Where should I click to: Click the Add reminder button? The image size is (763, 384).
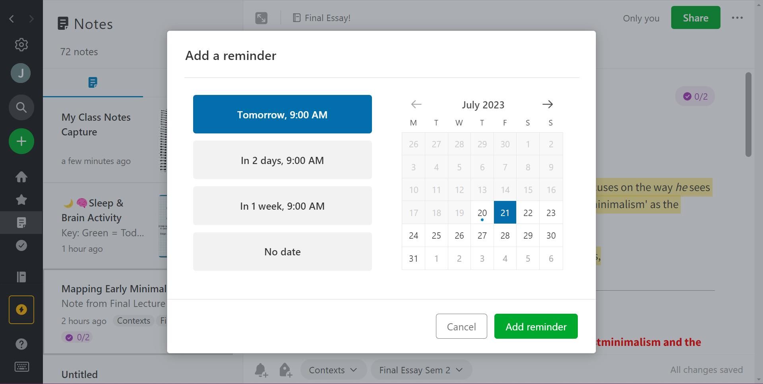point(536,326)
